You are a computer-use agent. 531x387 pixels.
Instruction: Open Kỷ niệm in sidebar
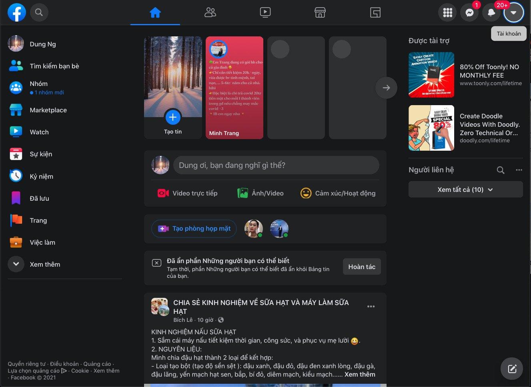tap(41, 176)
